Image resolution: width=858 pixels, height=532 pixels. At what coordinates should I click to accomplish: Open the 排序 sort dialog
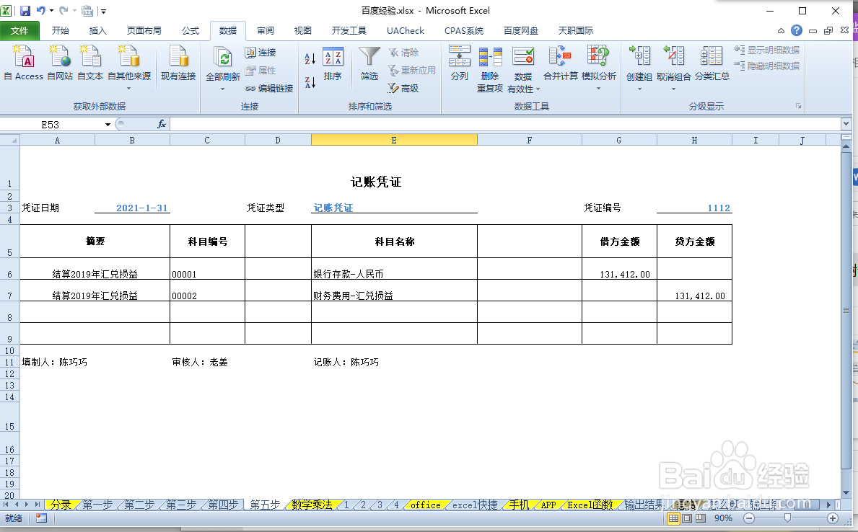click(332, 65)
